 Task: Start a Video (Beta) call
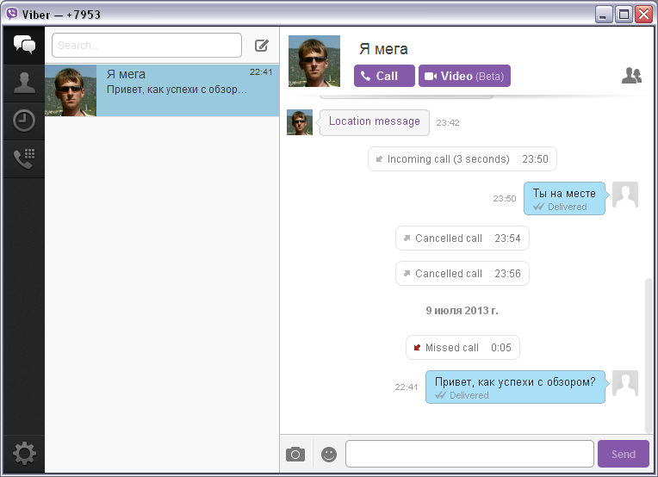pyautogui.click(x=464, y=76)
